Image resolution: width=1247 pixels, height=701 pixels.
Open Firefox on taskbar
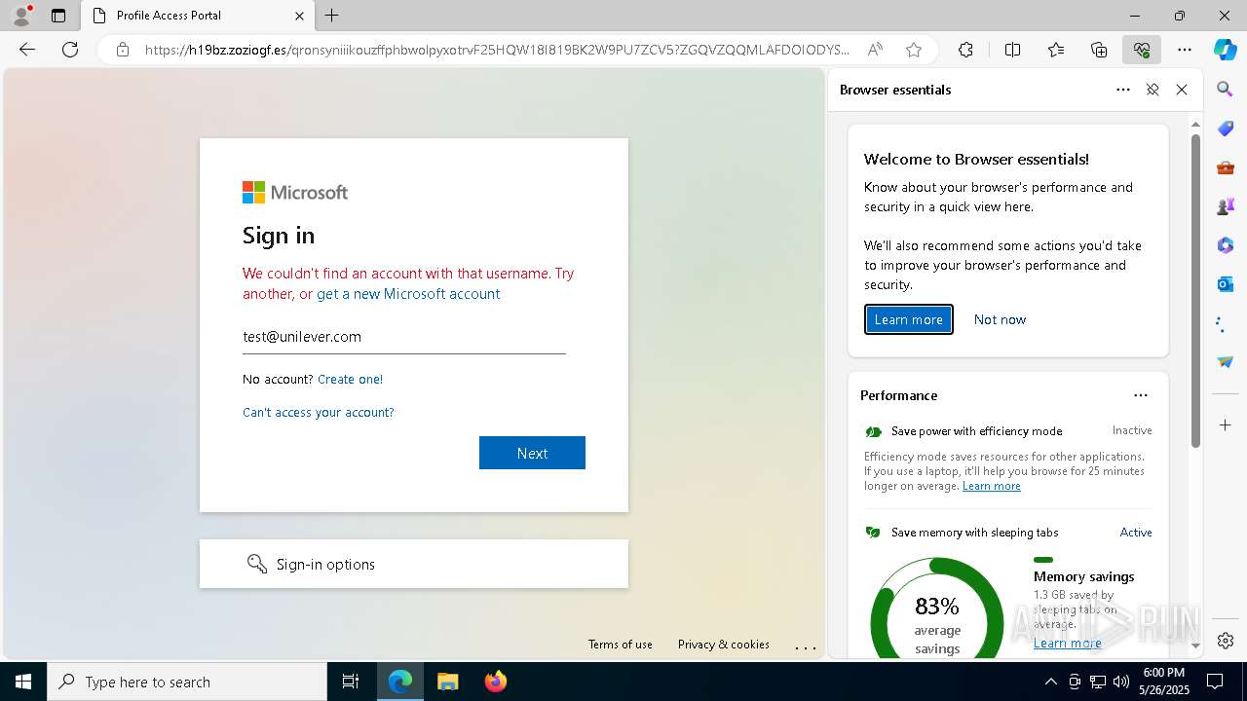pos(496,682)
